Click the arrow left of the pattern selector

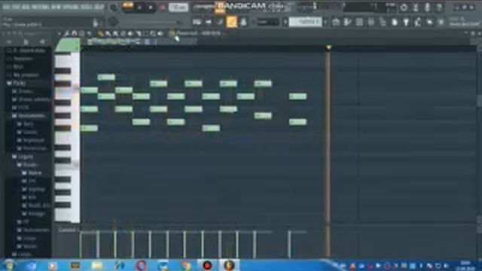point(285,22)
